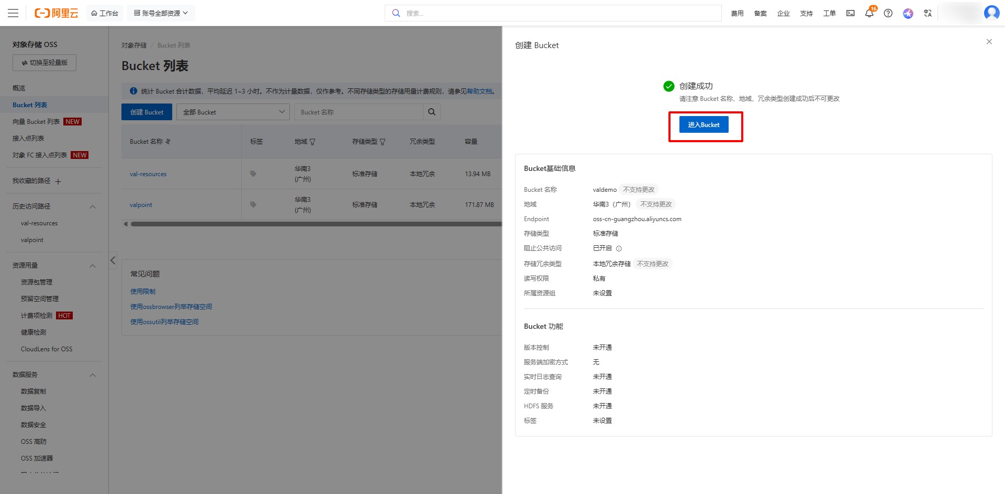
Task: Open the AI assistant icon
Action: click(x=908, y=13)
